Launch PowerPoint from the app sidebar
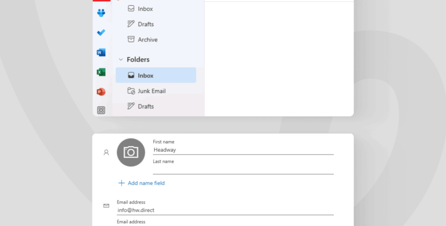The image size is (446, 226). click(101, 92)
